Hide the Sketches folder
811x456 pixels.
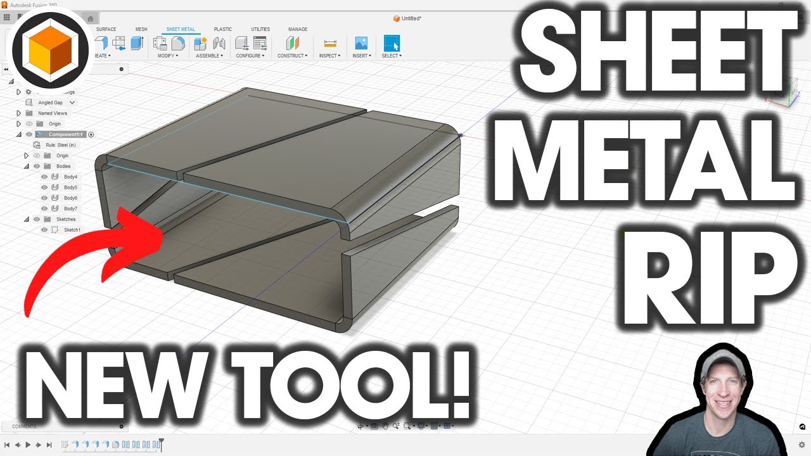click(37, 219)
